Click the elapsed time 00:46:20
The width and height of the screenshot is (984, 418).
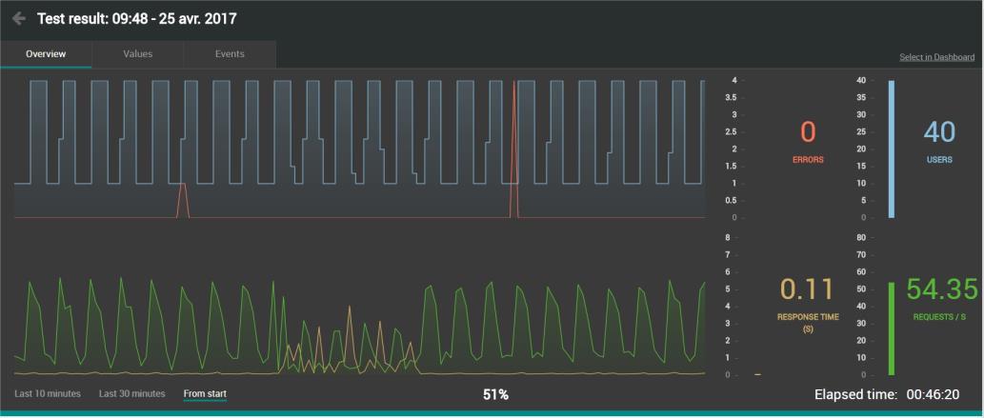(x=934, y=395)
